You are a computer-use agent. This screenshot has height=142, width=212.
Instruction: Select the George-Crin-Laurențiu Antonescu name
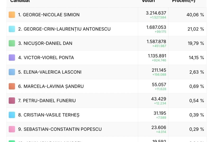tap(64, 29)
